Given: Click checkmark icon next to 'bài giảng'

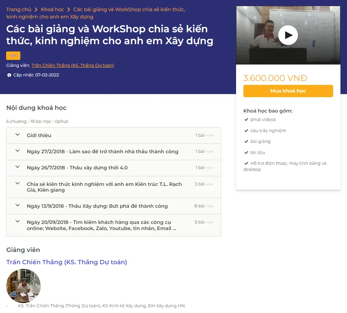Looking at the screenshot, I should [x=246, y=141].
